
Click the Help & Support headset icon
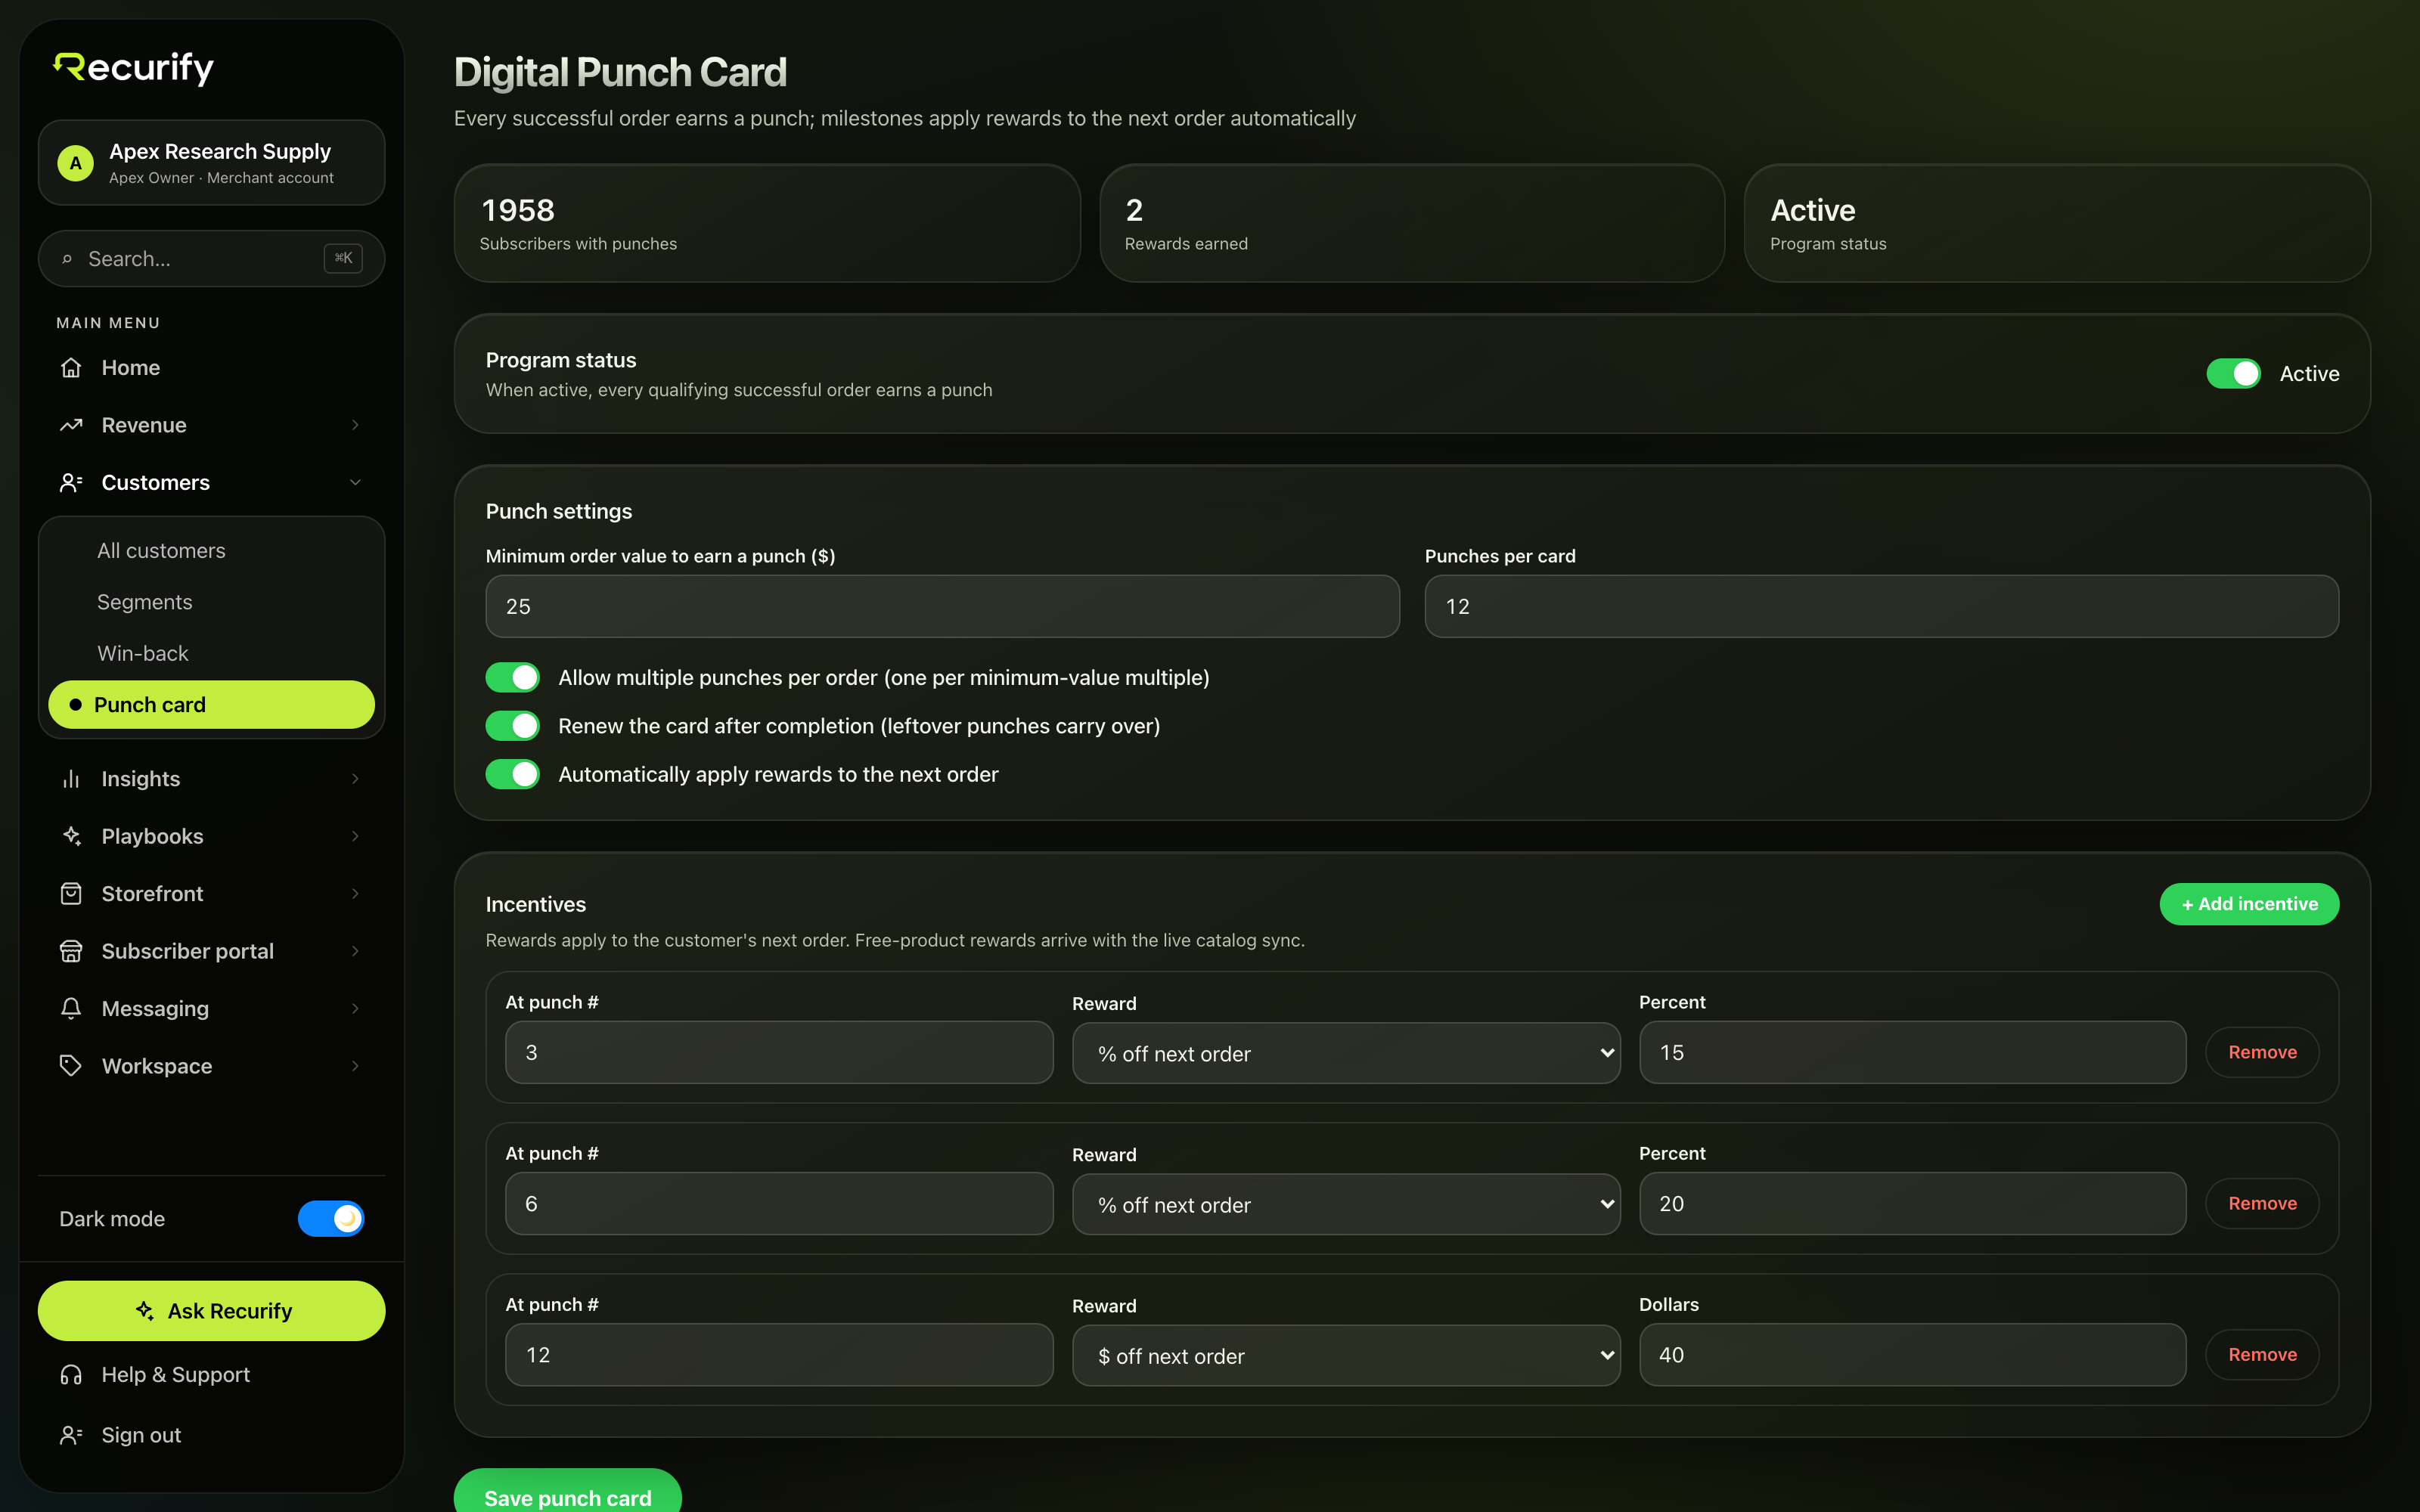point(71,1375)
